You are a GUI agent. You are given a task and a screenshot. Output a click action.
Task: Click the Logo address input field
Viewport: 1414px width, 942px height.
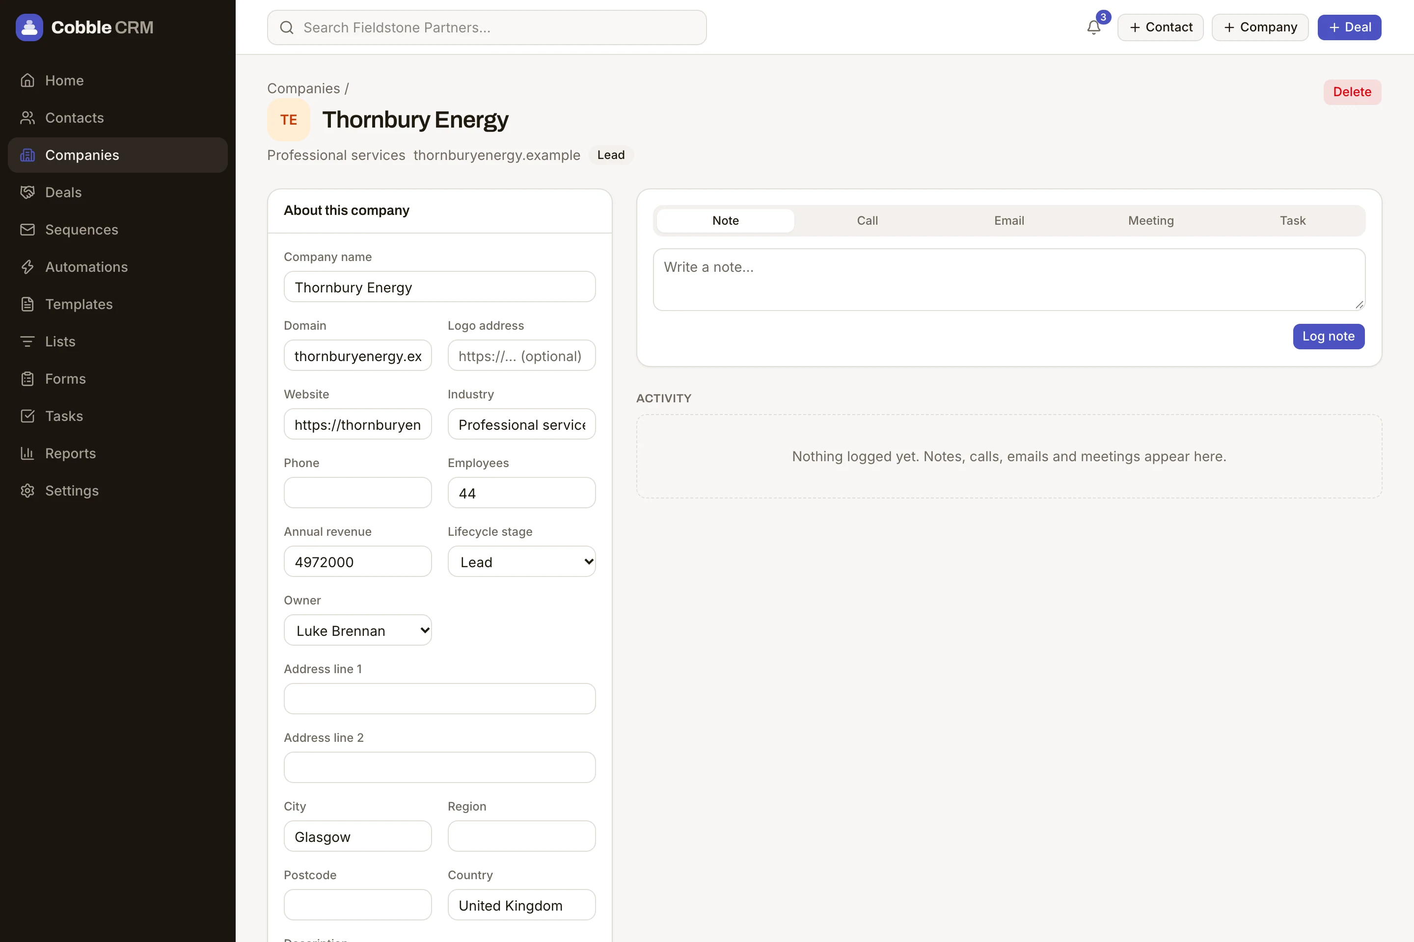tap(521, 356)
